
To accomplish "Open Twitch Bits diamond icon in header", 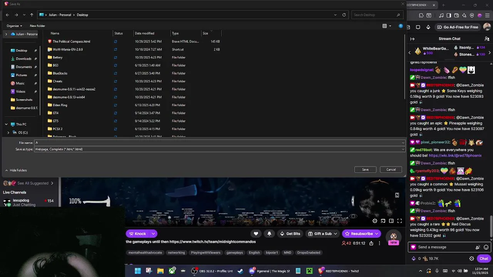I will click(x=428, y=27).
